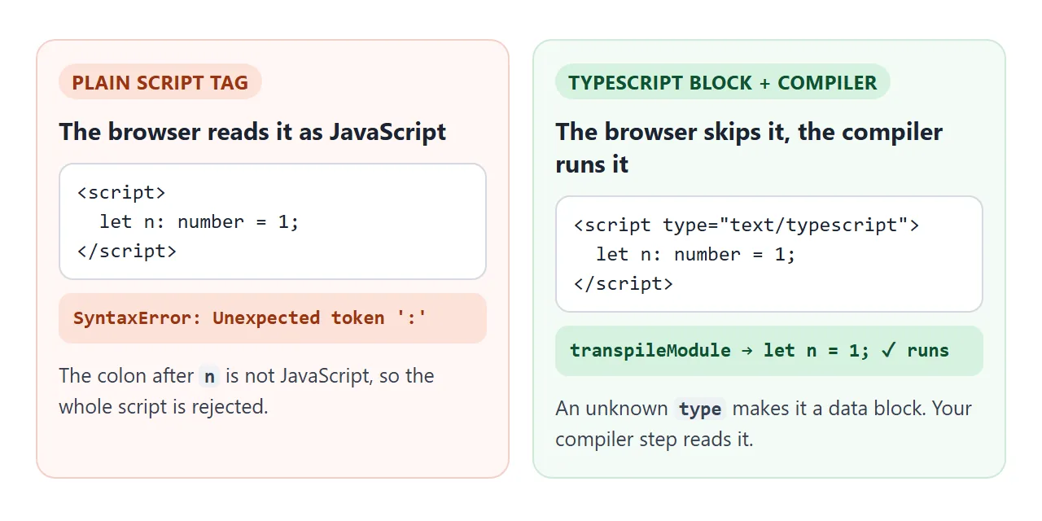This screenshot has width=1042, height=521.
Task: Click 'compiler step reads it.' text
Action: [655, 439]
